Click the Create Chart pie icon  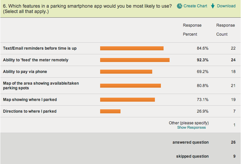(179, 6)
